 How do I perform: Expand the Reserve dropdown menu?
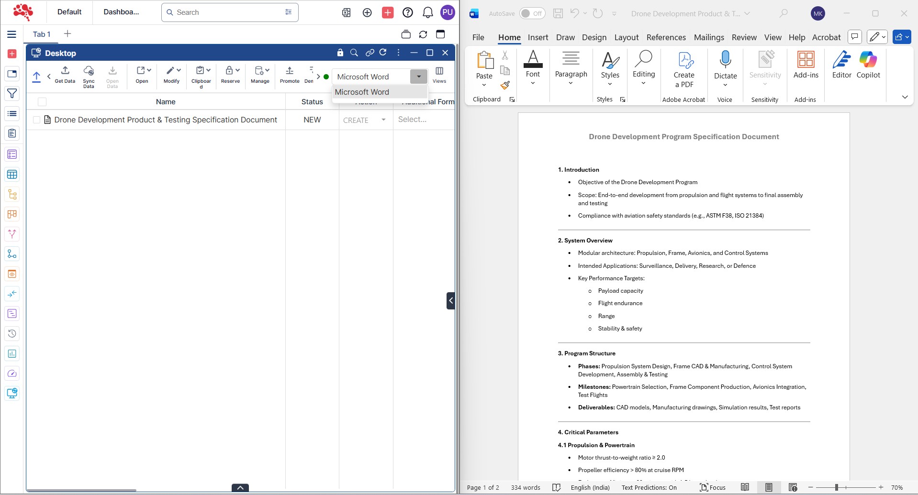coord(238,70)
